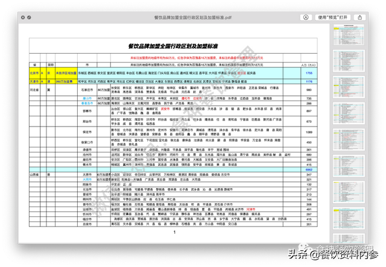Screen dimensions: 386x267
Task: Enter full screen with the expand icon
Action: pos(29,17)
